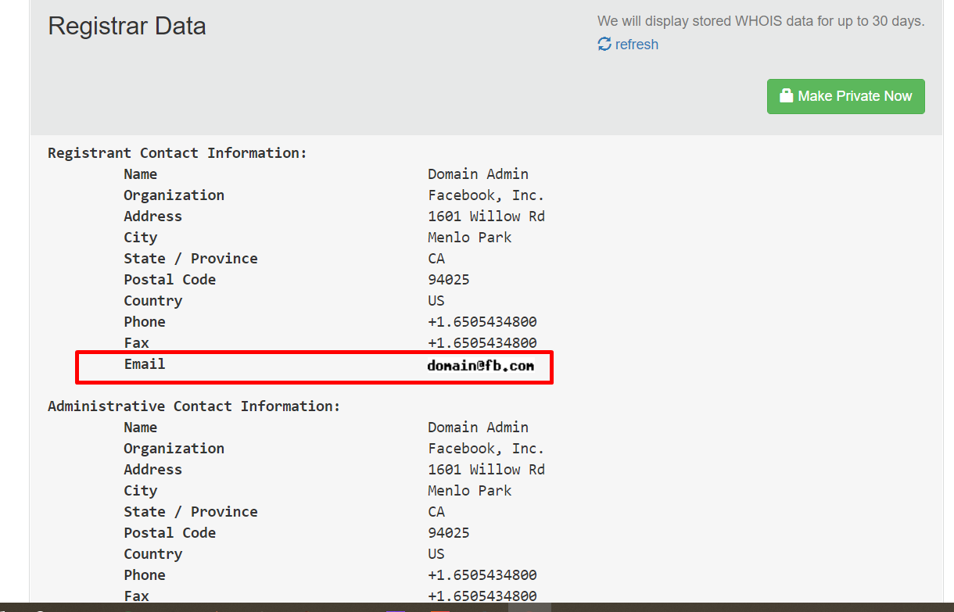Click the Registrant Phone label
The width and height of the screenshot is (954, 612).
coord(145,322)
